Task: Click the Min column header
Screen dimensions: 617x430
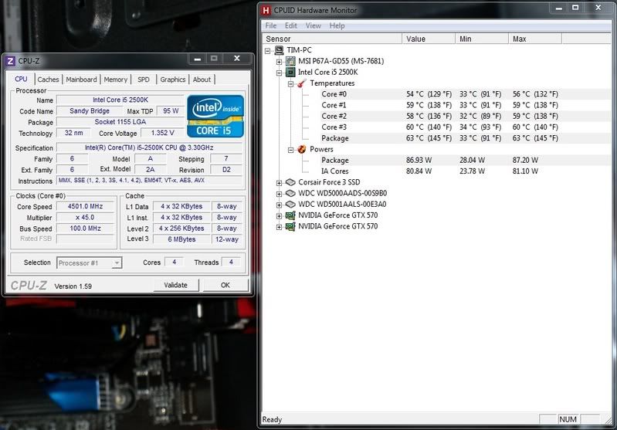Action: tap(482, 39)
